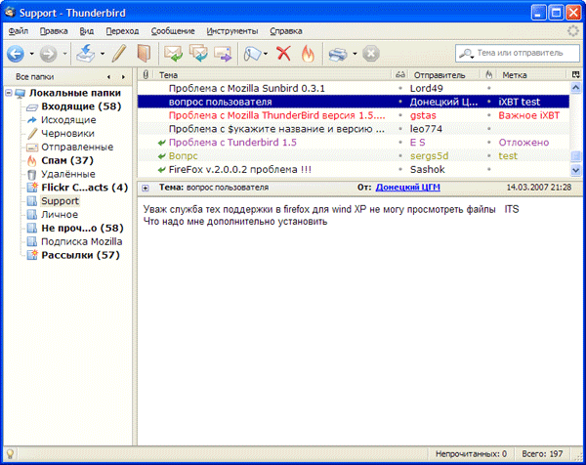Click the subject or sender search field
This screenshot has width=586, height=465.
tap(520, 53)
